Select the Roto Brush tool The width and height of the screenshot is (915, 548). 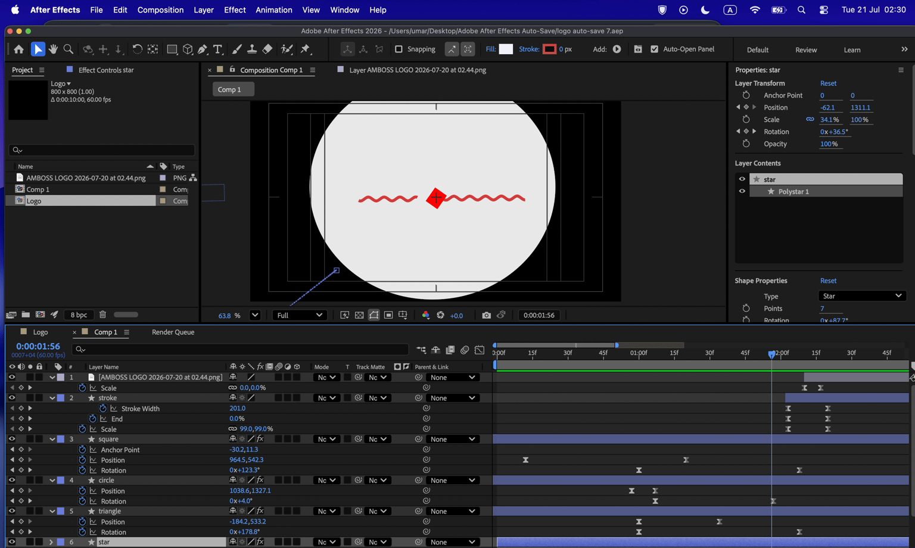tap(287, 49)
